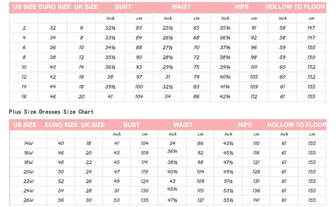The image size is (336, 207).
Task: Click the 55½ hips inch cell
Action: tap(228, 200)
